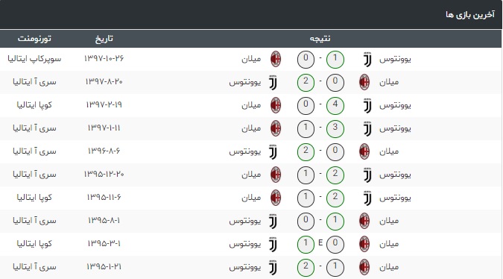The height and width of the screenshot is (279, 503).
Task: Select the score 4 in the 1397-2-19 match
Action: [335, 106]
